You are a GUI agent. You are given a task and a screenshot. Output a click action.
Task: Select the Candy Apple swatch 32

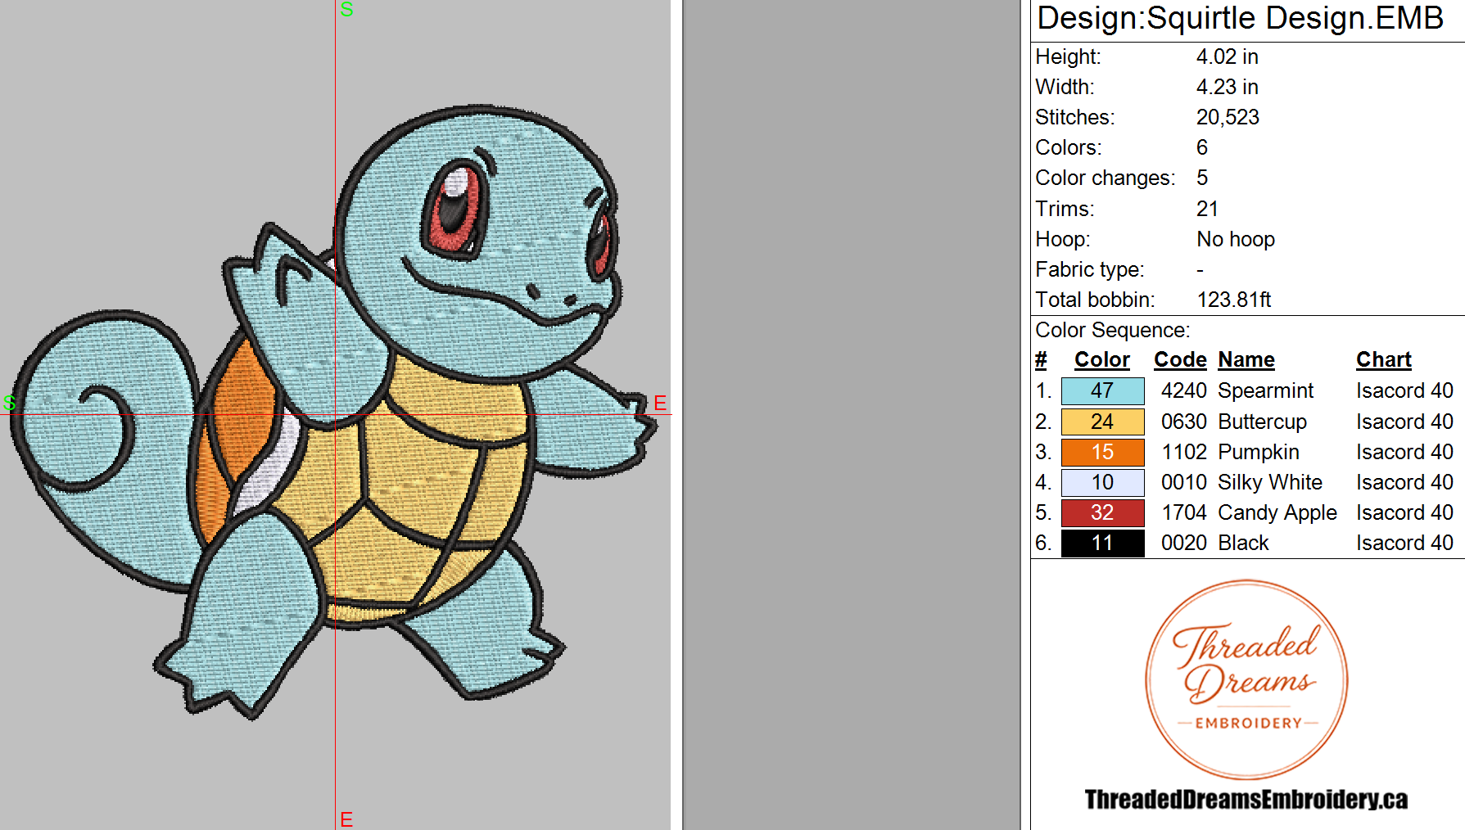[1102, 513]
